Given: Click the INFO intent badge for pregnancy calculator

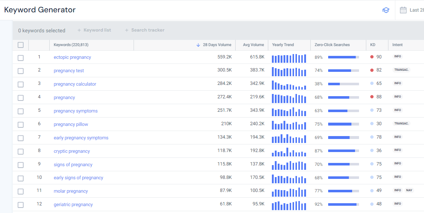Looking at the screenshot, I should coord(397,83).
